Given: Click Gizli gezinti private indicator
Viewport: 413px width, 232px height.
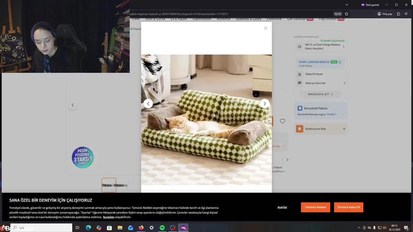Looking at the screenshot, I should [370, 5].
